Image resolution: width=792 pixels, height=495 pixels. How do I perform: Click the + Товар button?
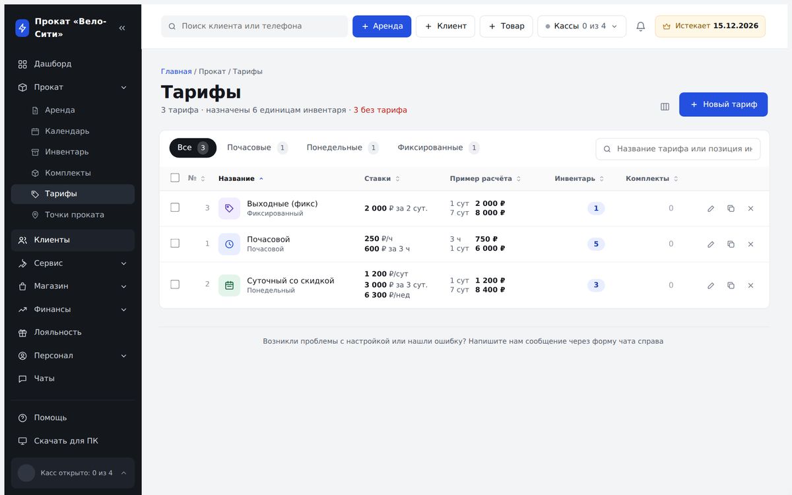(x=506, y=26)
